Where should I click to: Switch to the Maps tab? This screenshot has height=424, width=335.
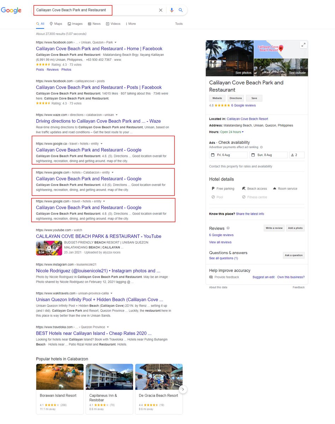(56, 24)
